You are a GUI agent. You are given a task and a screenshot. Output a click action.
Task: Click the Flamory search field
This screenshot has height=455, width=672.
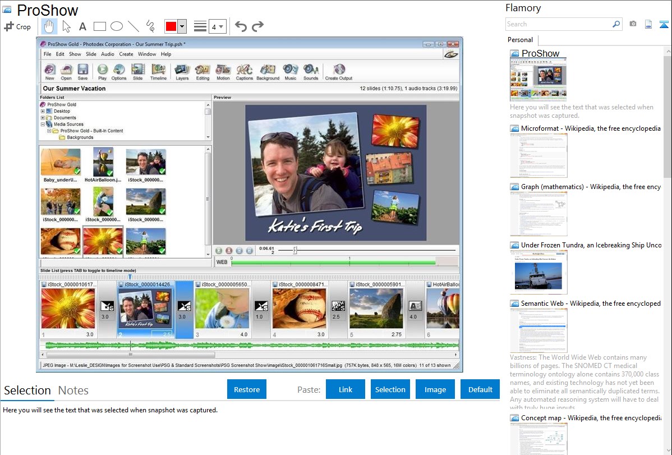coord(558,24)
